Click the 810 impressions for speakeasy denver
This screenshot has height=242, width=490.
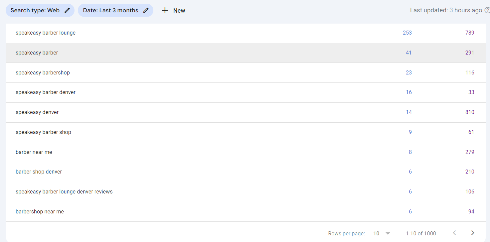(x=470, y=112)
